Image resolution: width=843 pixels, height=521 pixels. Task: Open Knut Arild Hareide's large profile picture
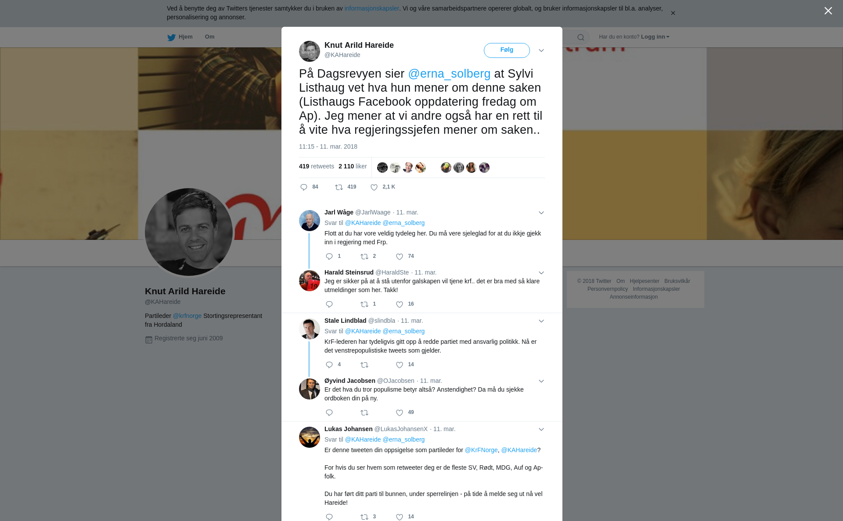[x=189, y=232]
